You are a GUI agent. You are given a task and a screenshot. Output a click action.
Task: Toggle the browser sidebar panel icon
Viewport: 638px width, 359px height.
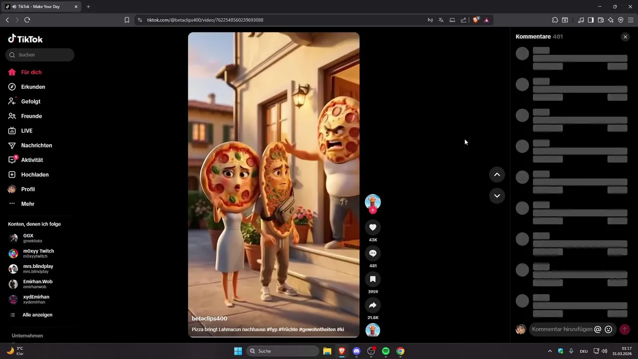click(x=591, y=20)
